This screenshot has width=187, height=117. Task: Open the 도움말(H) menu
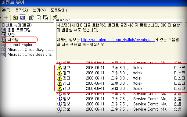pyautogui.click(x=59, y=10)
